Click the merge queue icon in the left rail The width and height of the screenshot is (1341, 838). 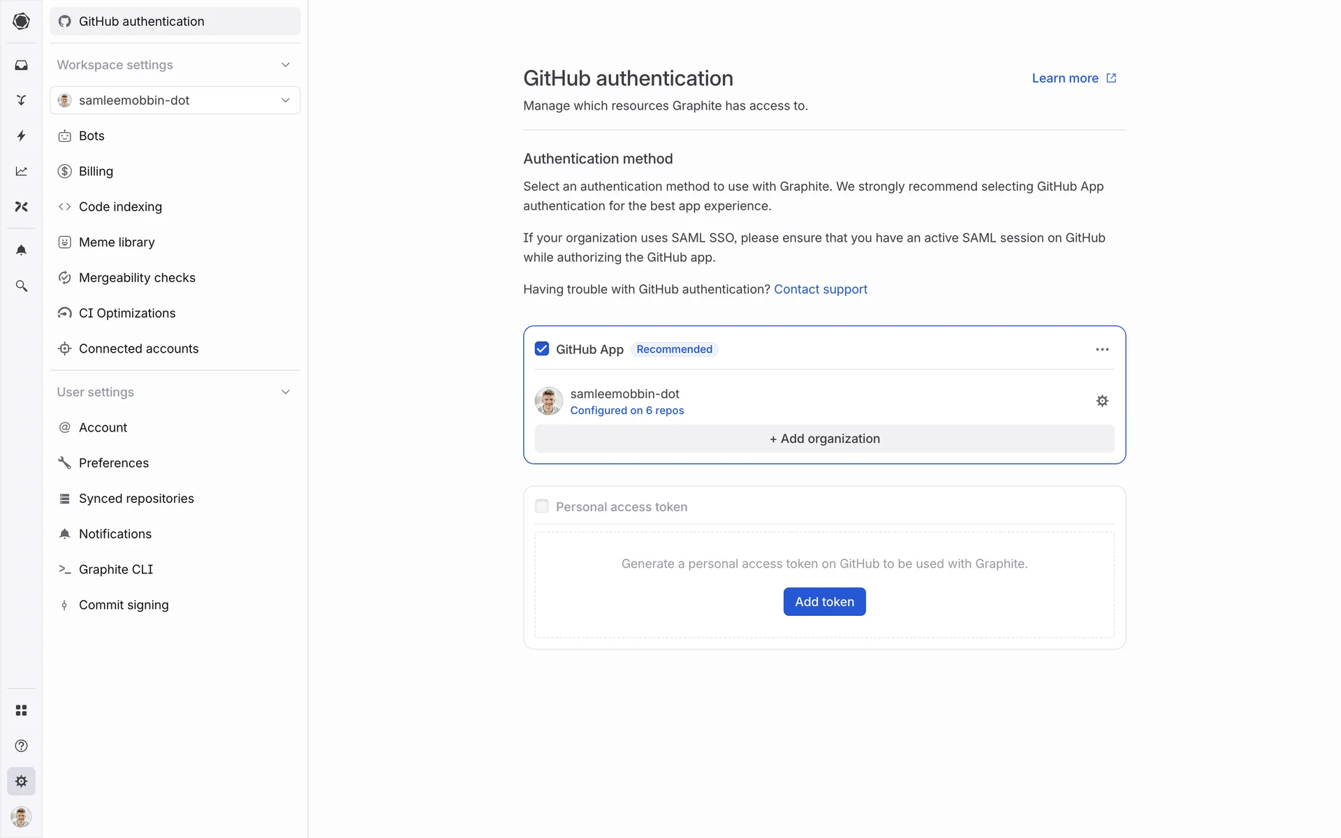(21, 101)
